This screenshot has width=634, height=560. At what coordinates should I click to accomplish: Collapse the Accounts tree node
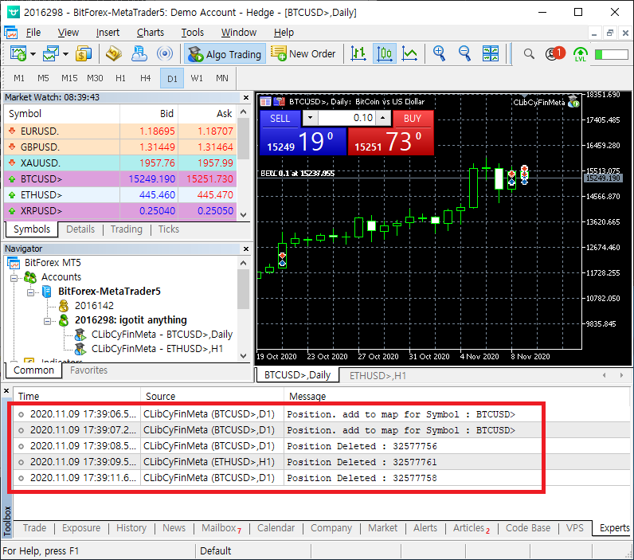tap(14, 278)
